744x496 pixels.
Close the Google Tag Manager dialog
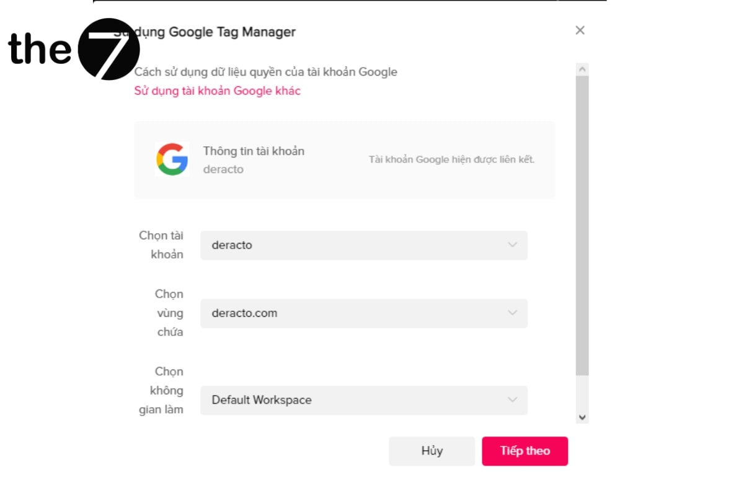[x=580, y=30]
